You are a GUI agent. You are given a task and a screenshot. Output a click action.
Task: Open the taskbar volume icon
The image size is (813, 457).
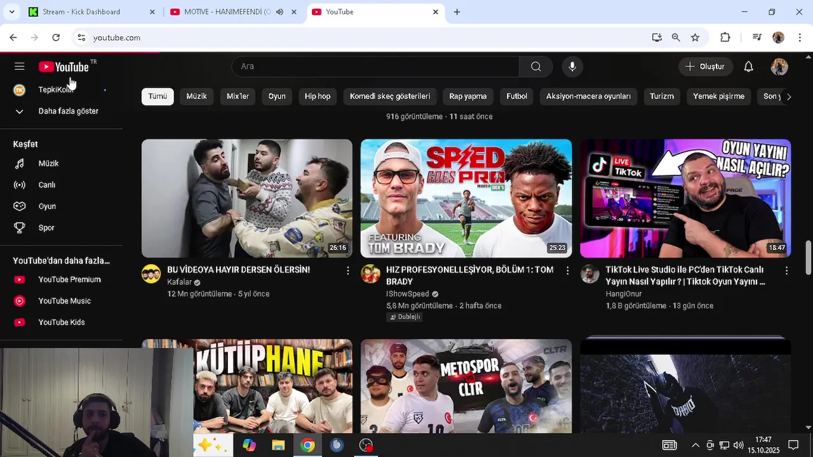click(738, 445)
